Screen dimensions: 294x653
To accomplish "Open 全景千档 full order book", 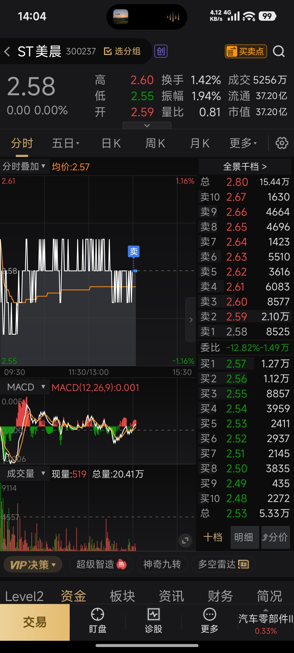I will (245, 166).
